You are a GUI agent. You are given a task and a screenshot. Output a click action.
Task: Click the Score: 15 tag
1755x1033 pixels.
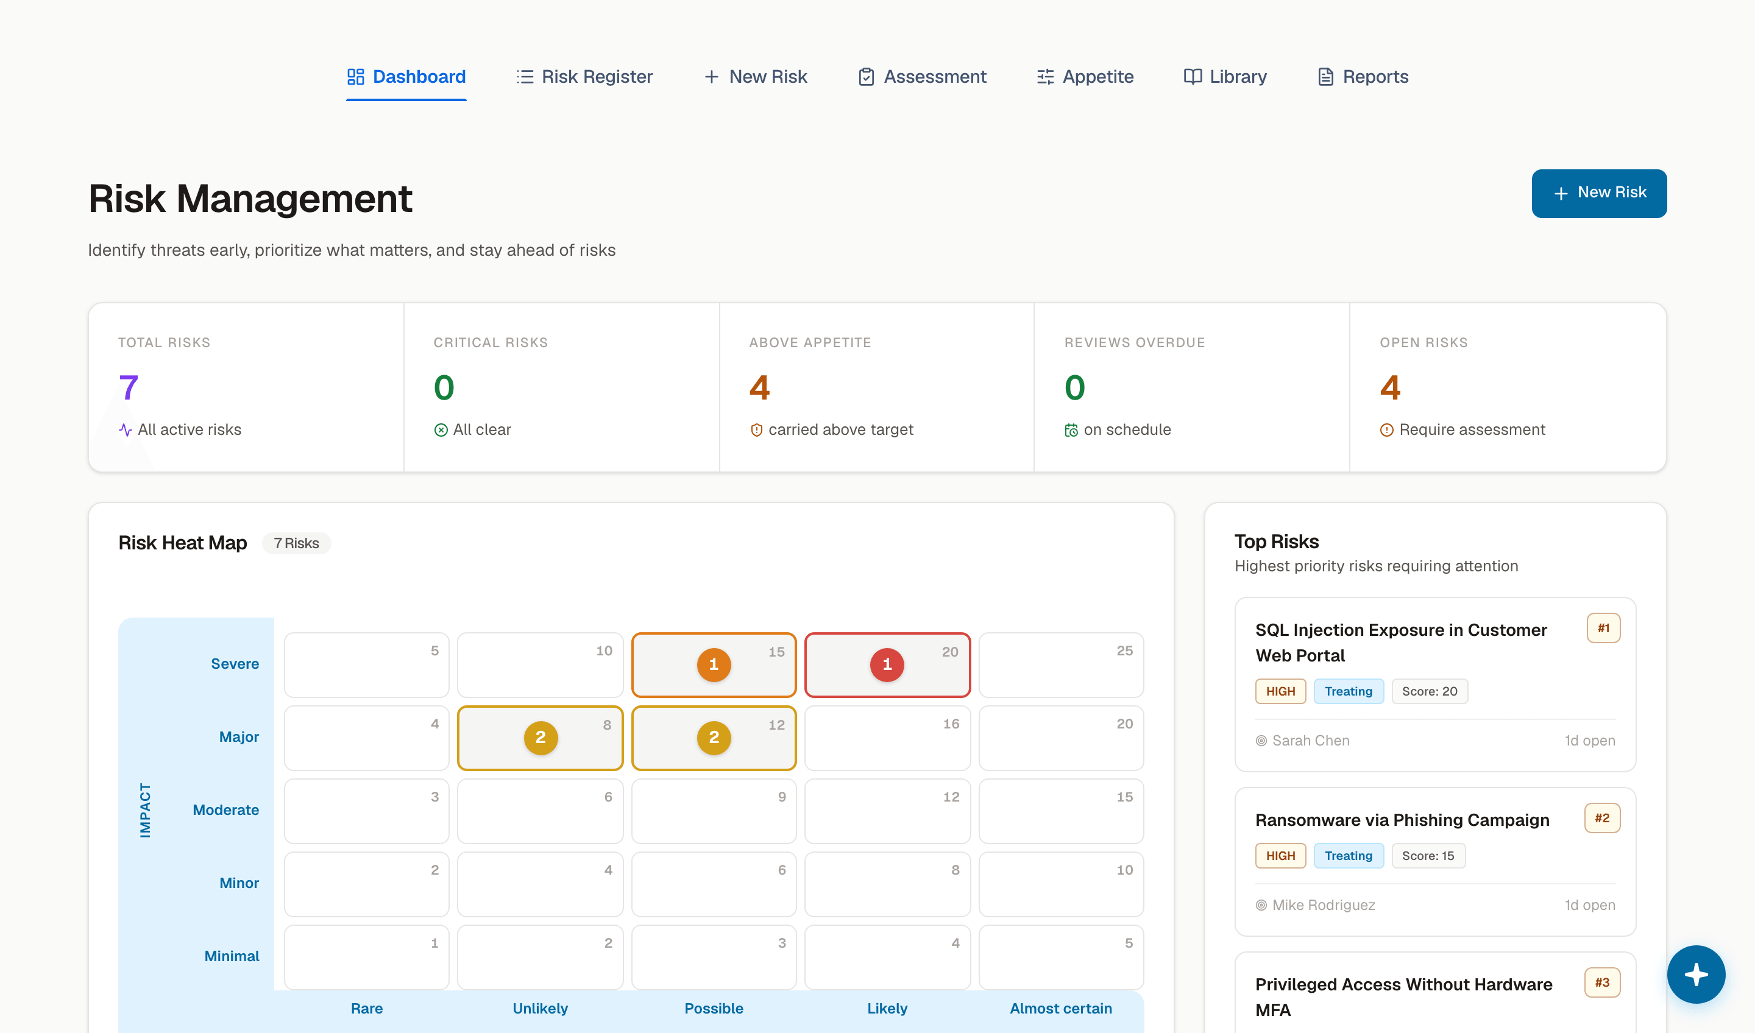coord(1428,856)
